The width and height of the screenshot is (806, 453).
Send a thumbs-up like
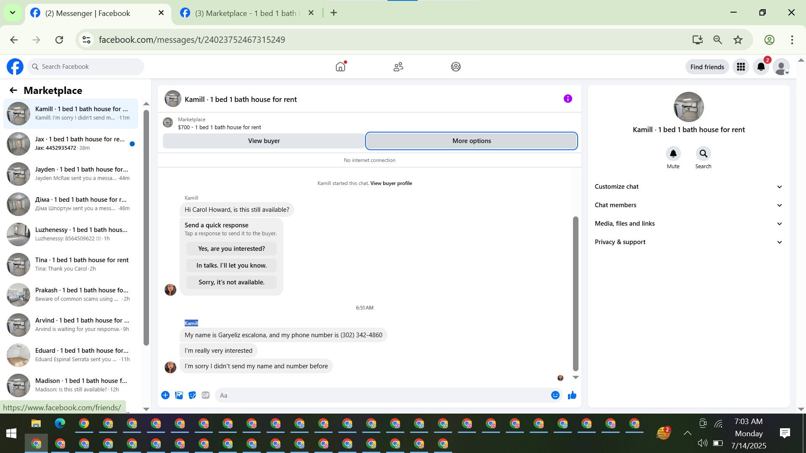(572, 395)
